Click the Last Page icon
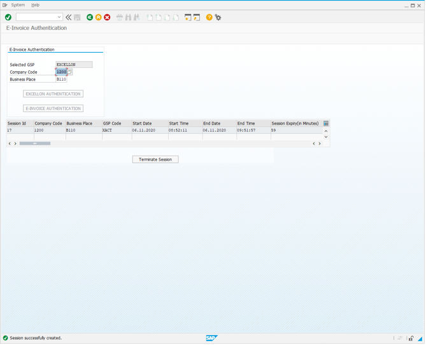Viewport: 426px width, 345px height. 176,17
